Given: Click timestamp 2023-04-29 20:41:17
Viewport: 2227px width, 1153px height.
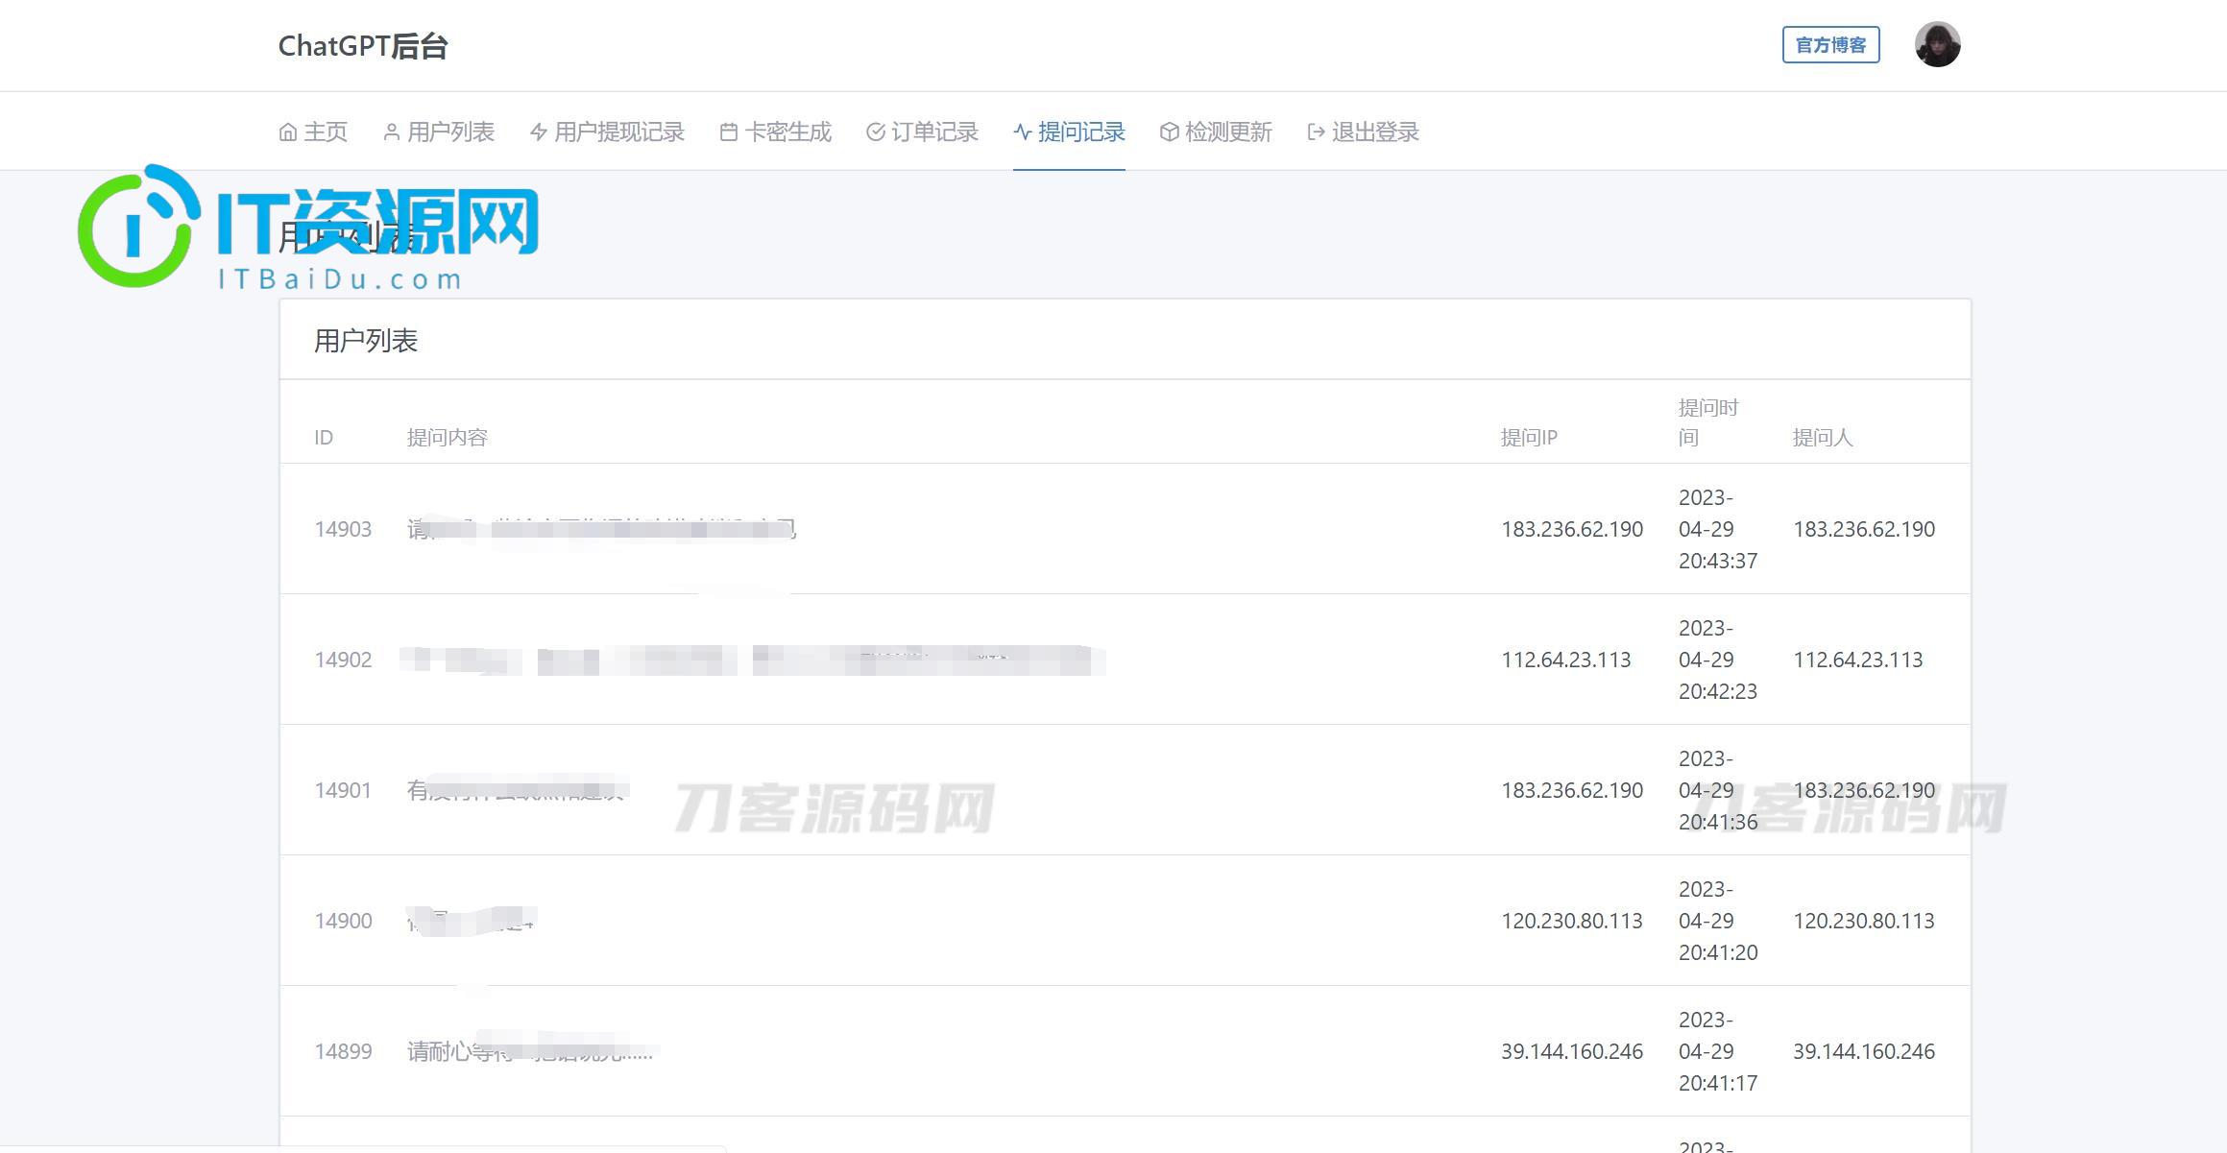Looking at the screenshot, I should (x=1718, y=1051).
